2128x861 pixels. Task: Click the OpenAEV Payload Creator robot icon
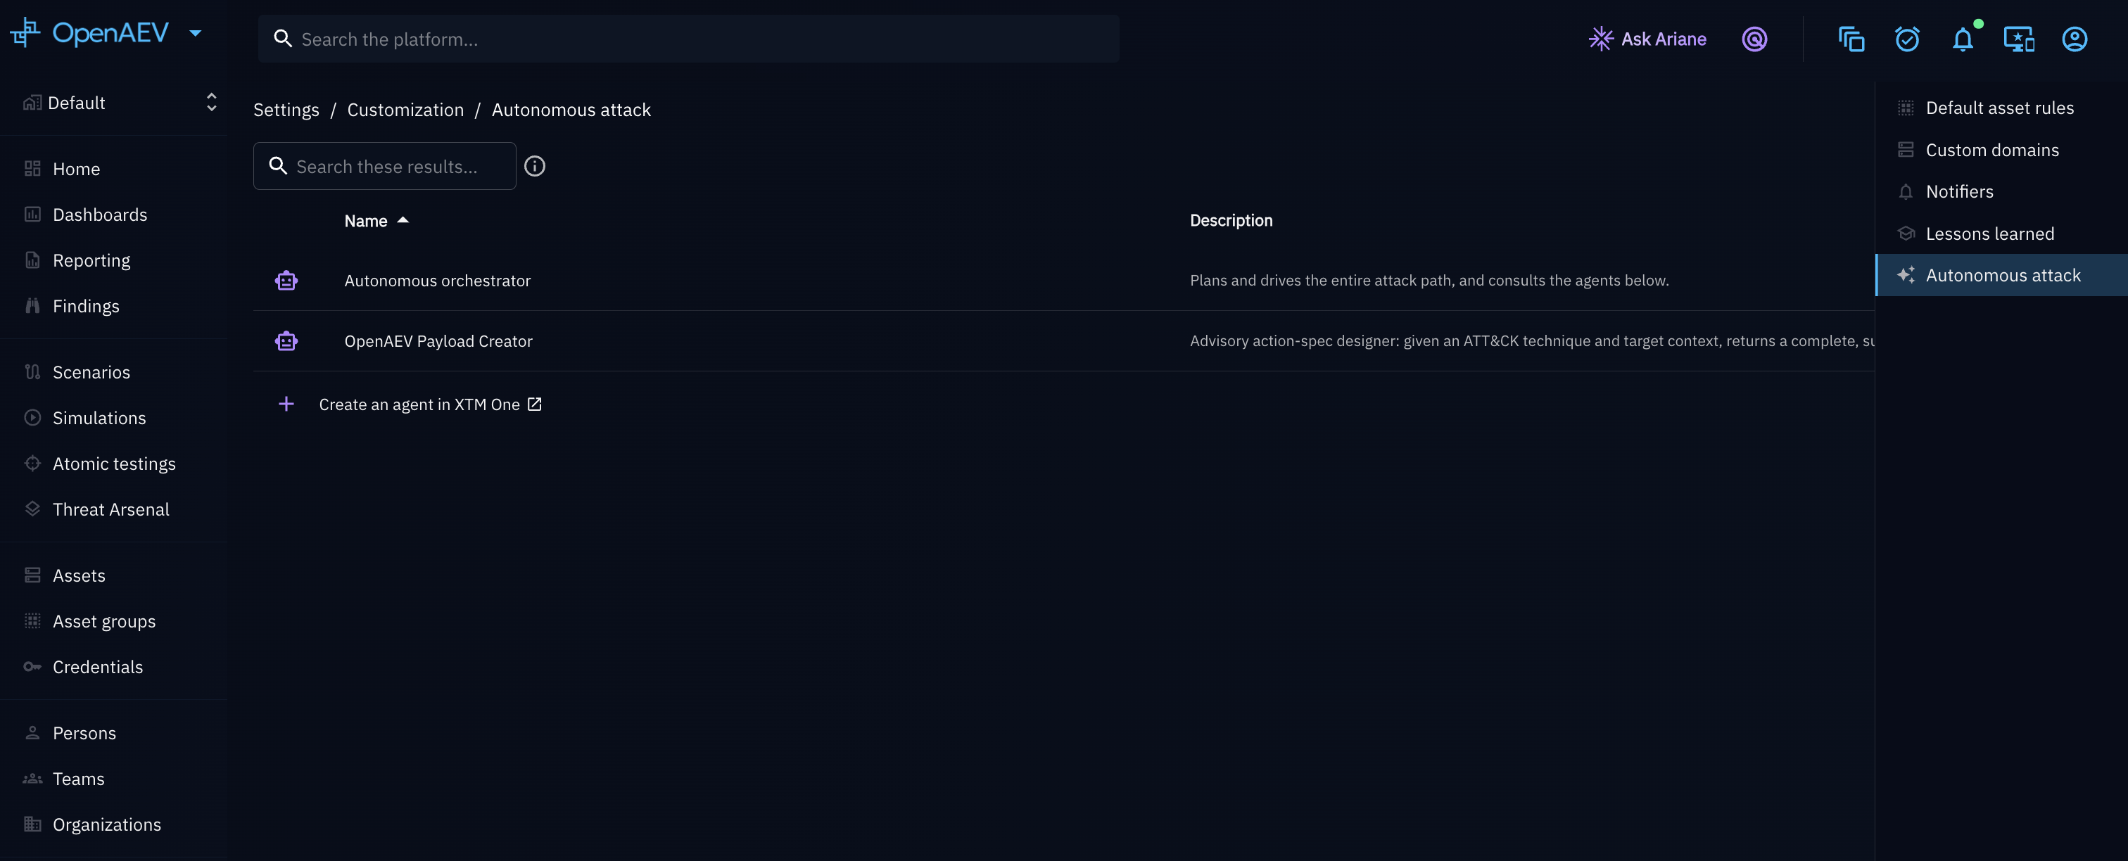[x=286, y=341]
